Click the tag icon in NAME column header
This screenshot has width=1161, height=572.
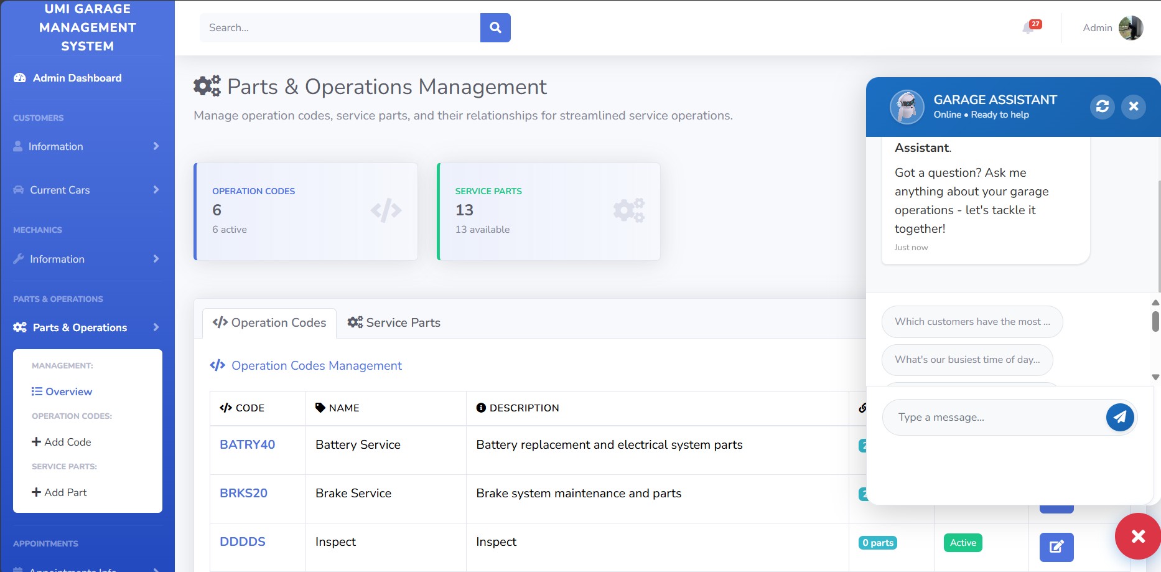pos(320,408)
